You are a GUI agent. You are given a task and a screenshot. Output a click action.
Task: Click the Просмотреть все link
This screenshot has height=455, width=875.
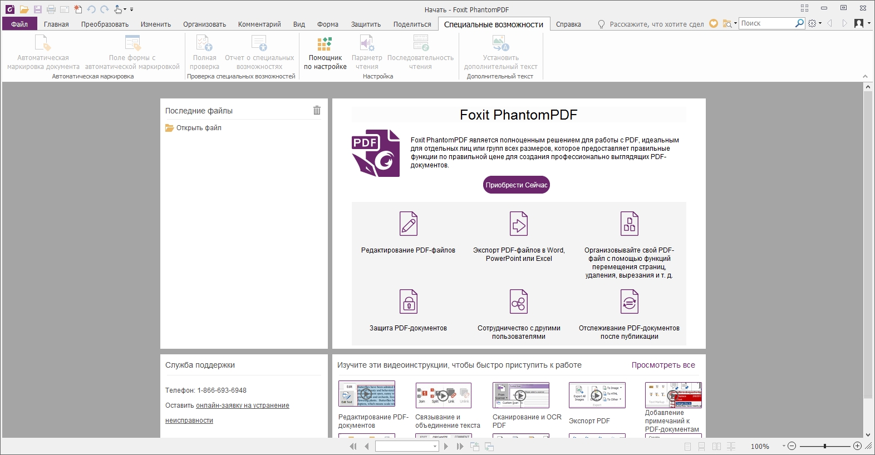663,365
